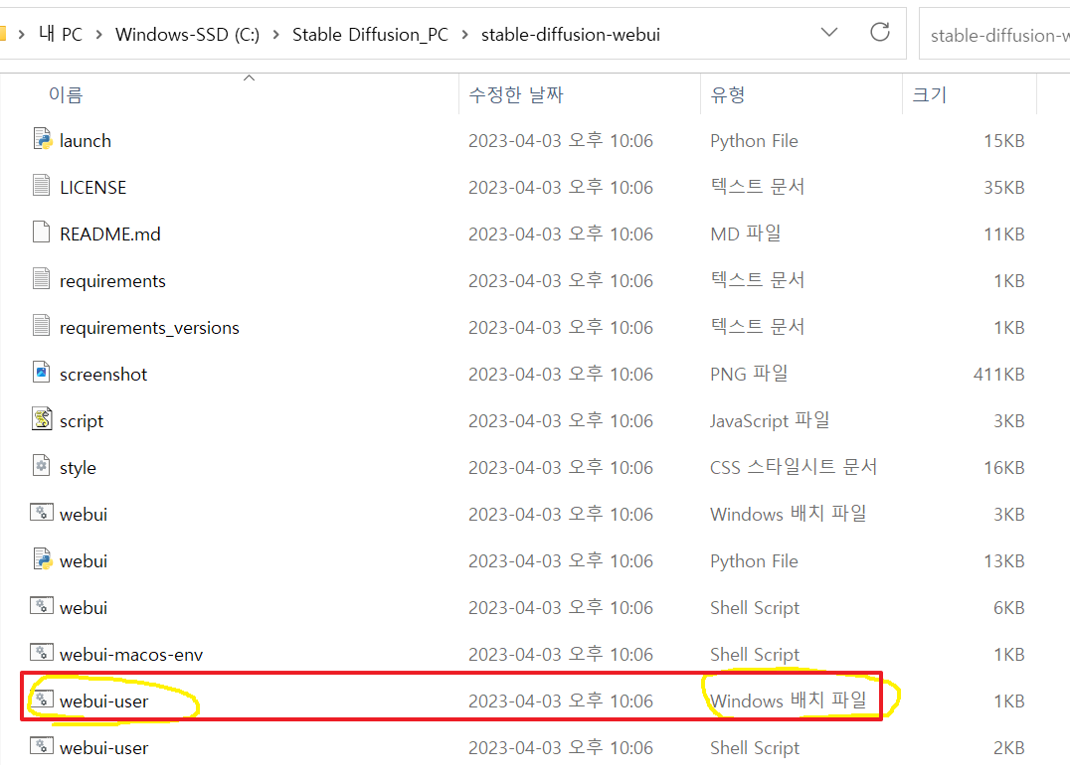The width and height of the screenshot is (1070, 779).
Task: Select the requirements text file icon
Action: [x=42, y=279]
